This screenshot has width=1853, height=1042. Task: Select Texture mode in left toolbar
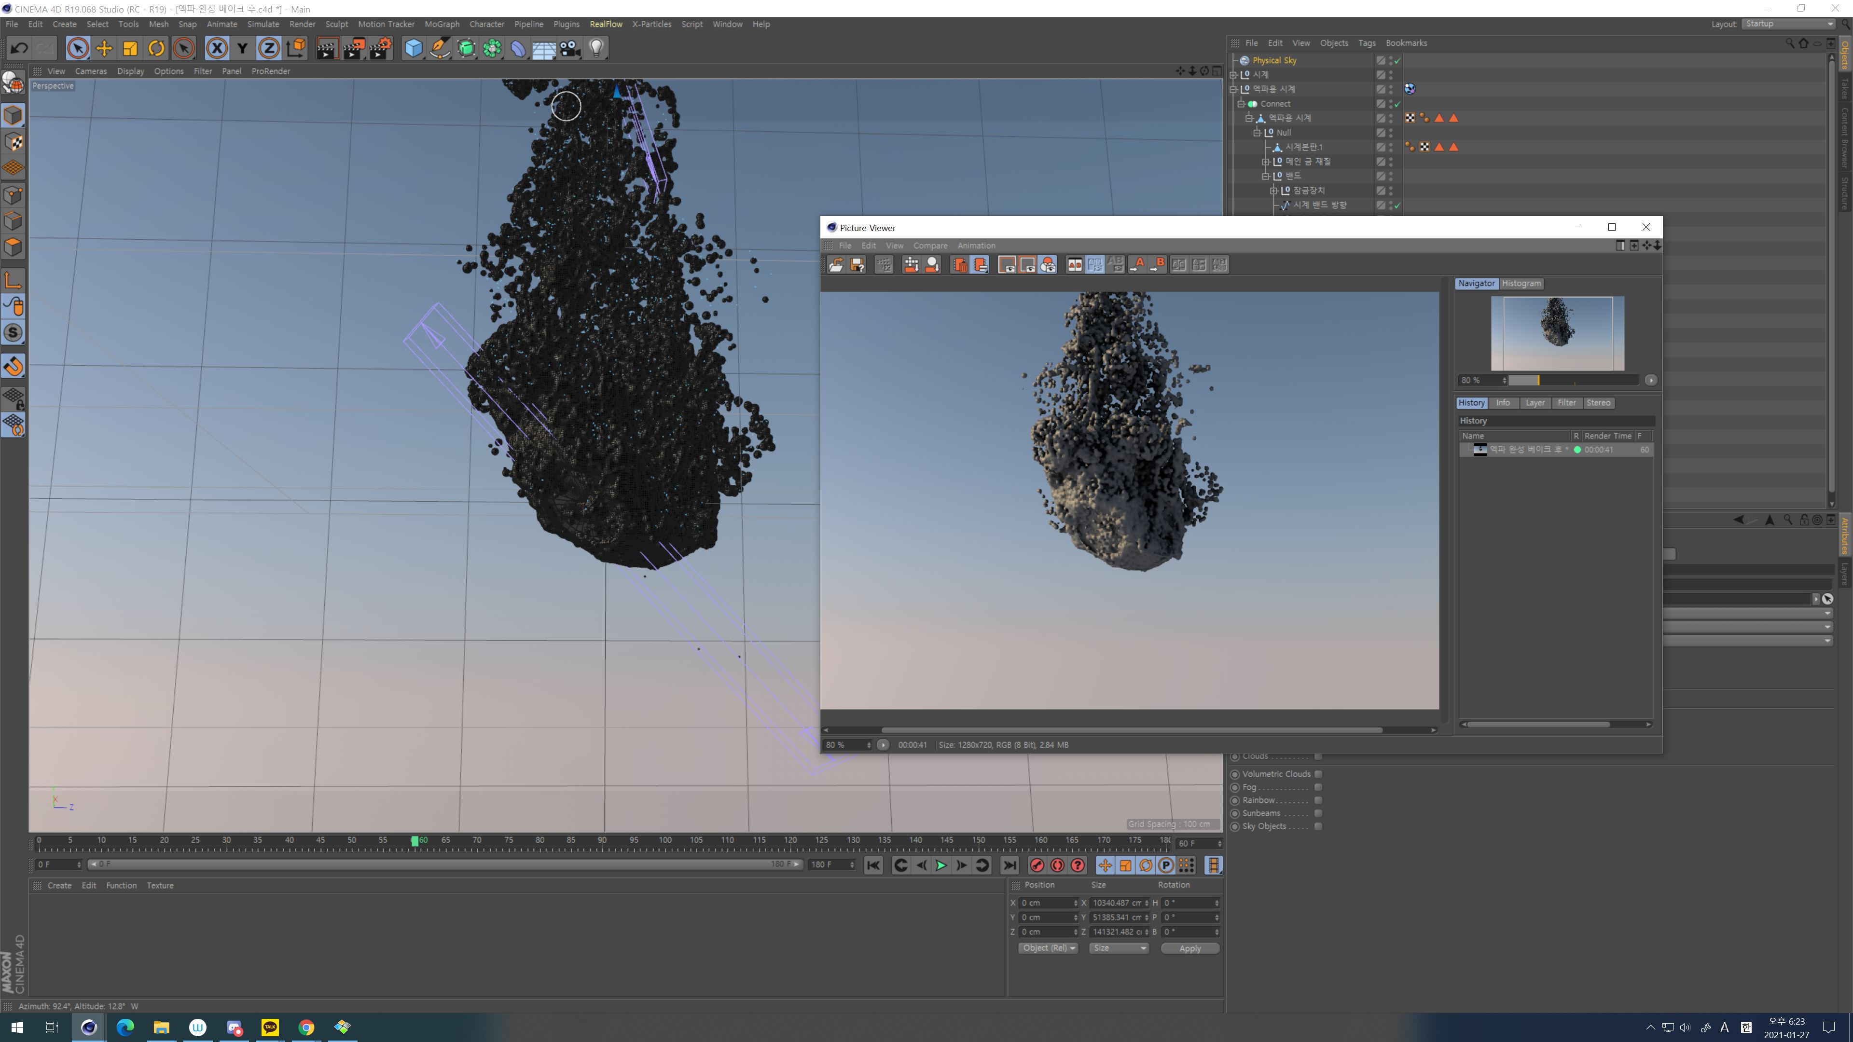tap(13, 142)
